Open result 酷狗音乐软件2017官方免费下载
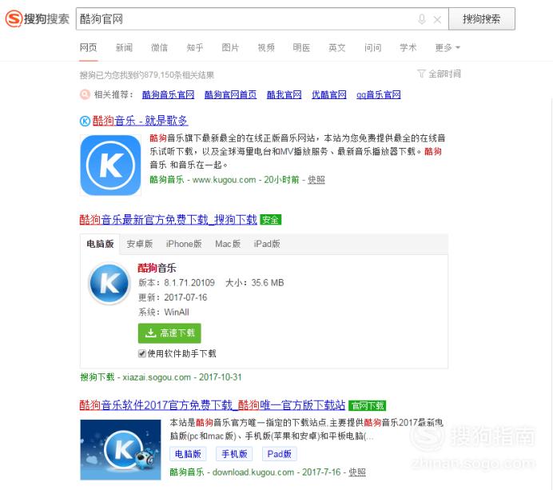Viewport: 553px width, 490px height. pyautogui.click(x=213, y=405)
